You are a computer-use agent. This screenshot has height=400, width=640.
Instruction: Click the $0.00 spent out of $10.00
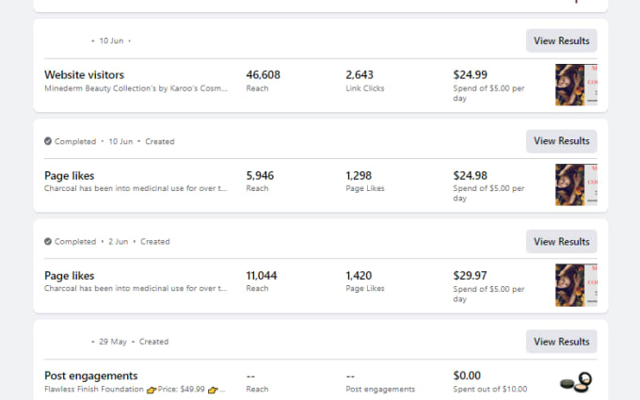pyautogui.click(x=489, y=381)
